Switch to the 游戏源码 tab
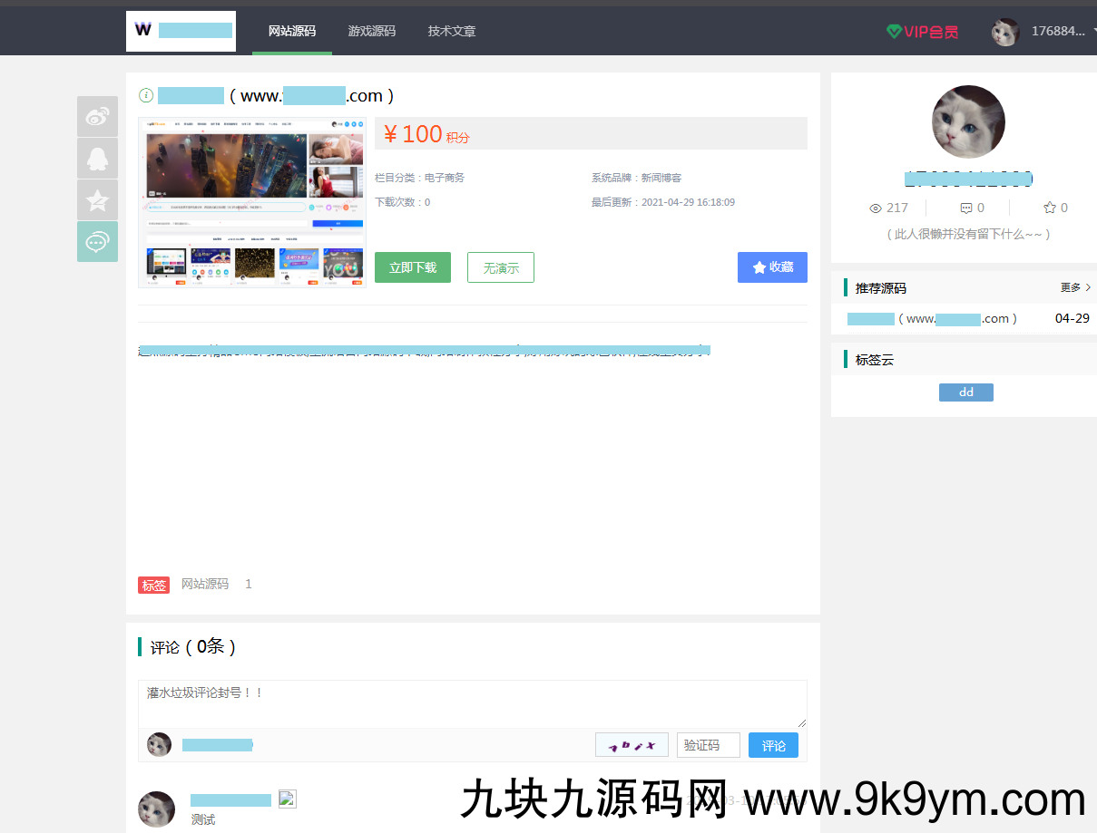The height and width of the screenshot is (833, 1097). 372,30
